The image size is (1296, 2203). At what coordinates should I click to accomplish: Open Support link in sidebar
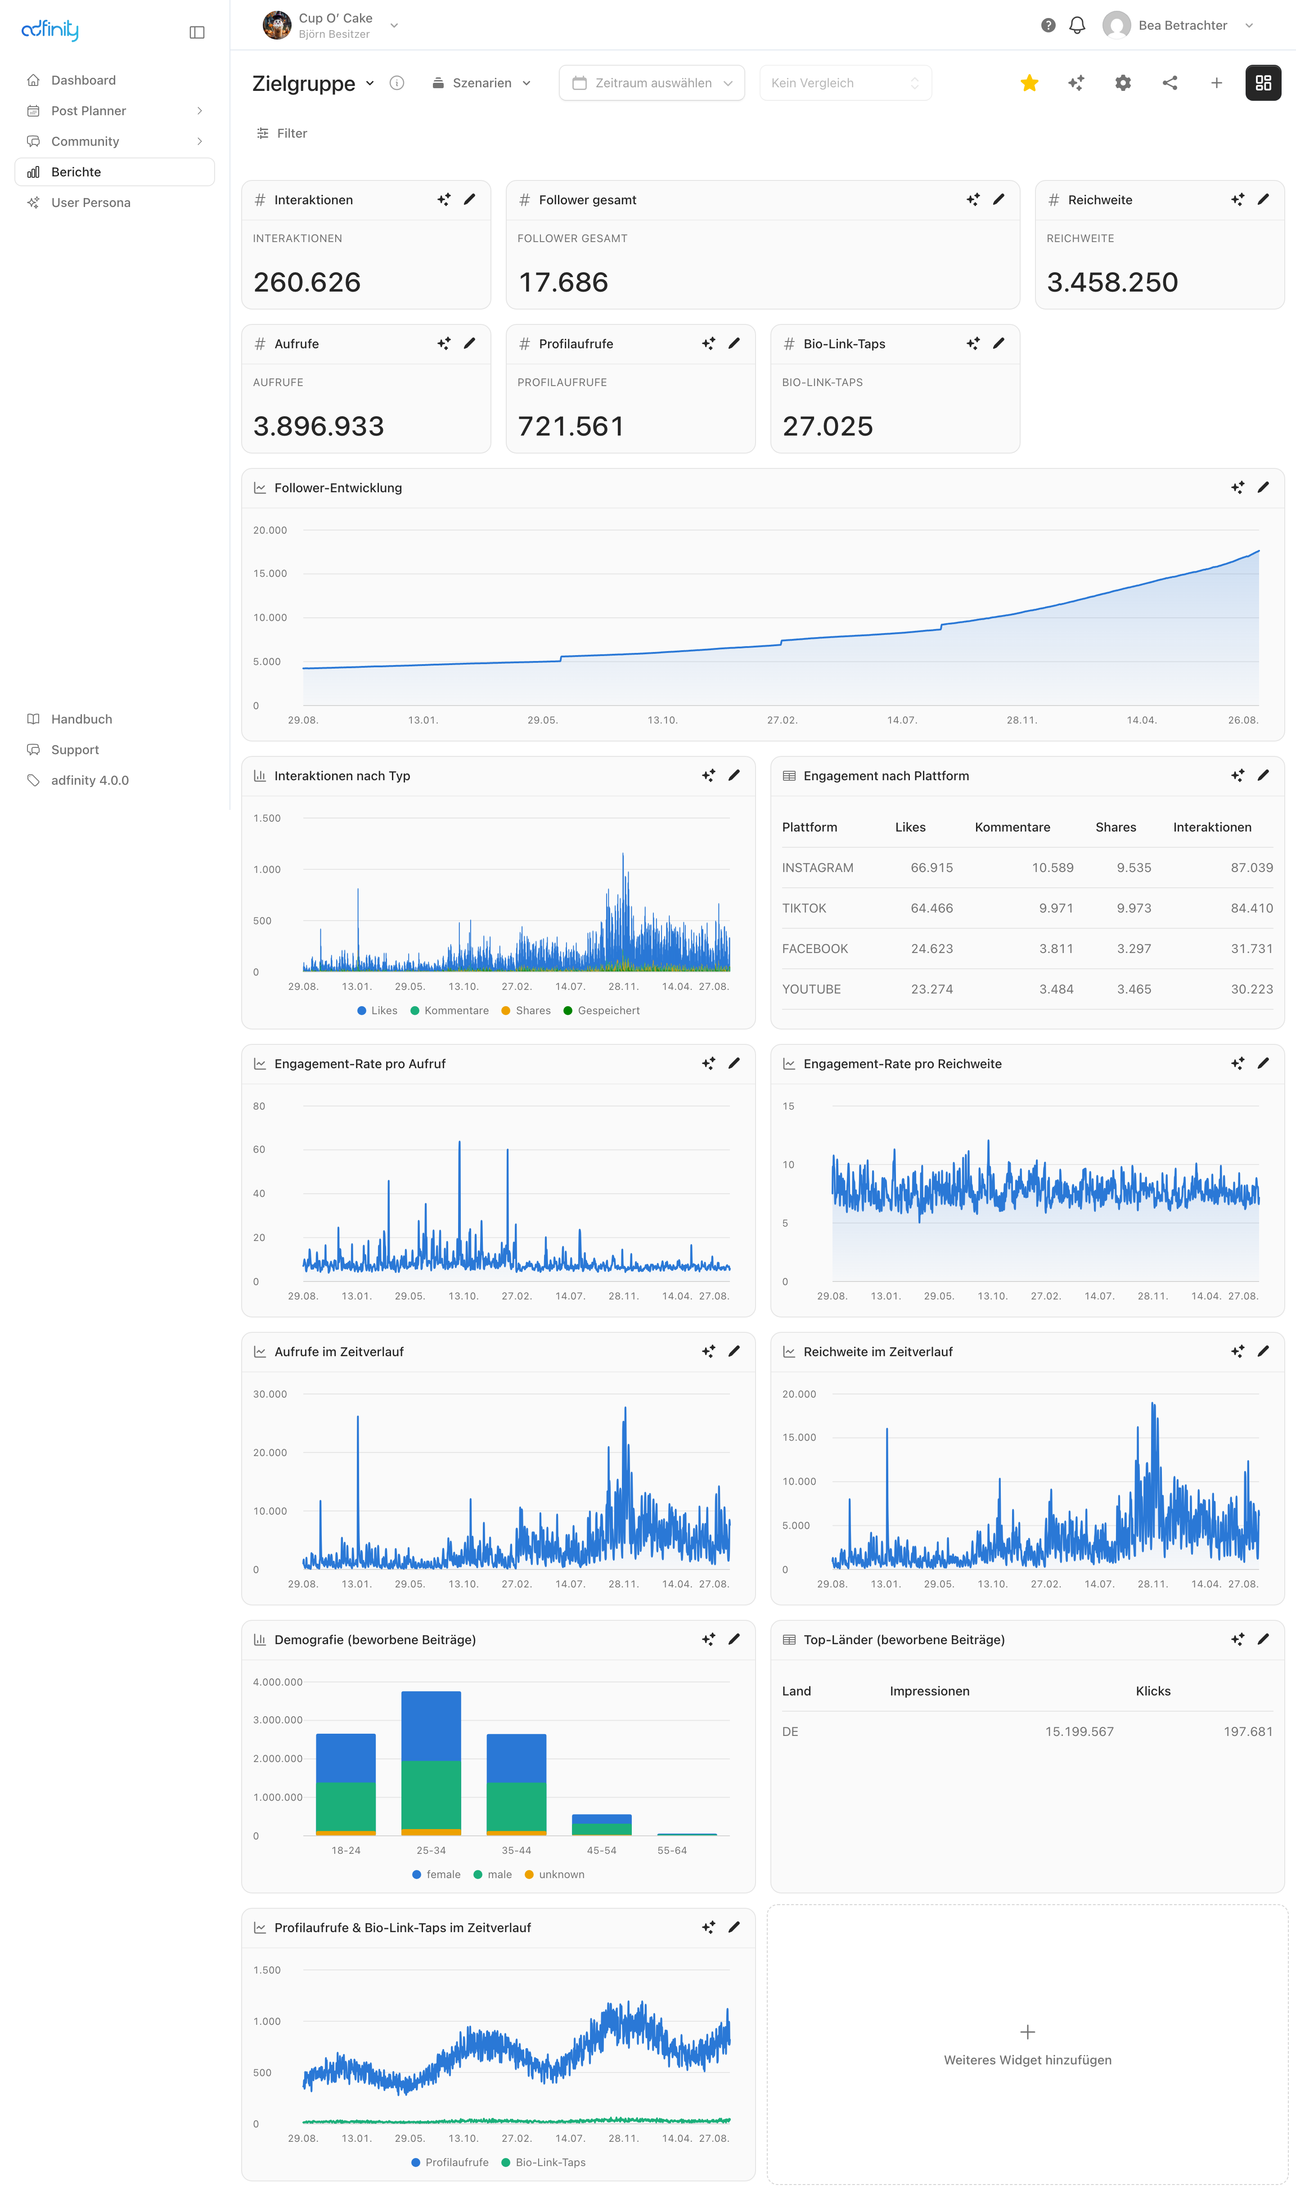pyautogui.click(x=115, y=750)
